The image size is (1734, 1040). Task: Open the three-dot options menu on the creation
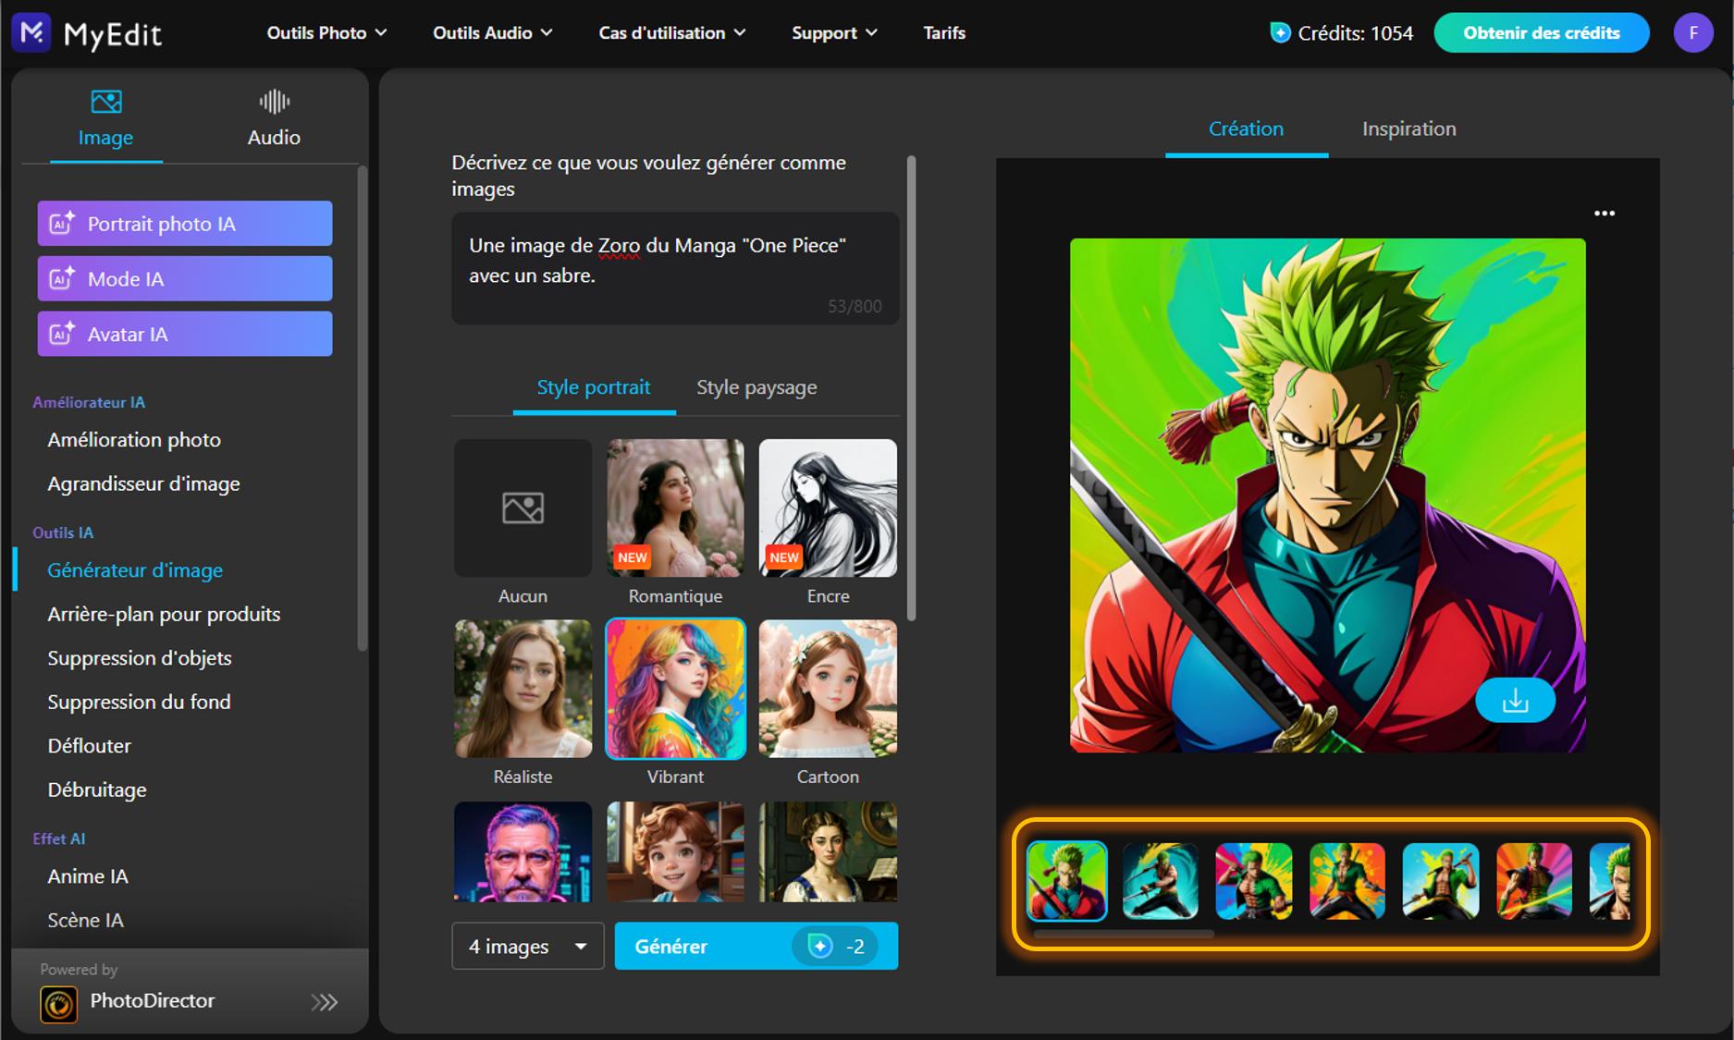coord(1605,213)
